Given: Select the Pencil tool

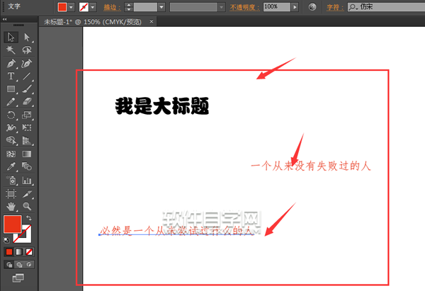Looking at the screenshot, I should pyautogui.click(x=11, y=102).
